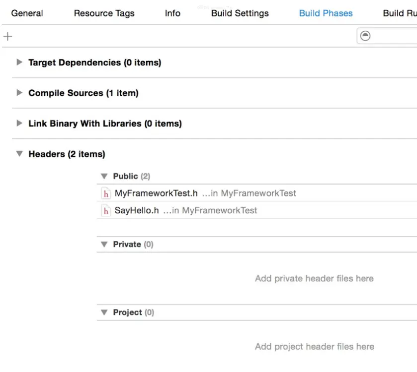Image resolution: width=417 pixels, height=372 pixels.
Task: Expand Target Dependencies section
Action: [19, 62]
